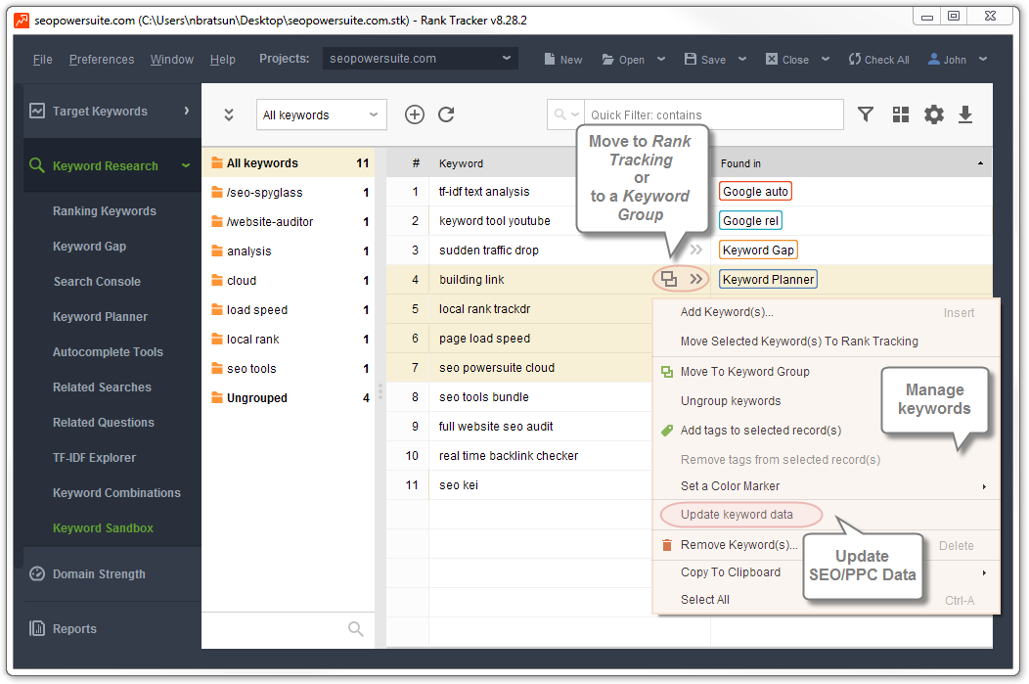This screenshot has height=684, width=1029.
Task: Select the /website-auditor keyword group folder
Action: 290,222
